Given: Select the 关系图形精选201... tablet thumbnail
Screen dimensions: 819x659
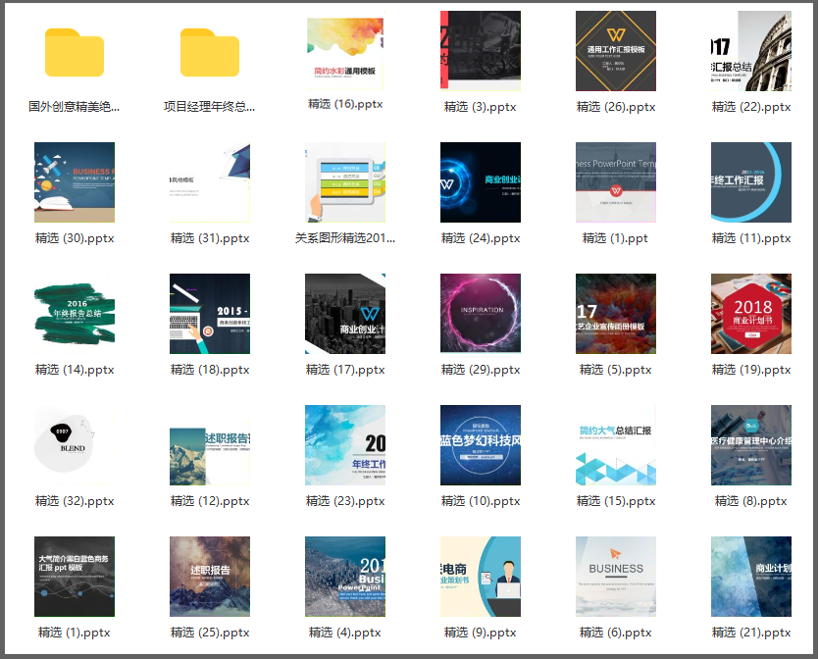Looking at the screenshot, I should (x=345, y=182).
